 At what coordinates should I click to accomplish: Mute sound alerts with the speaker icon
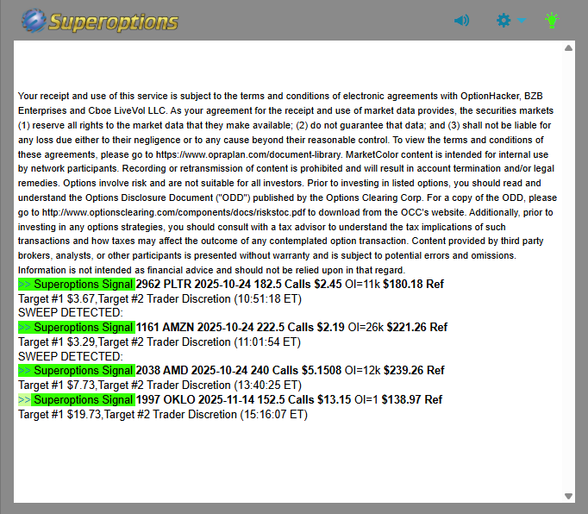click(462, 20)
